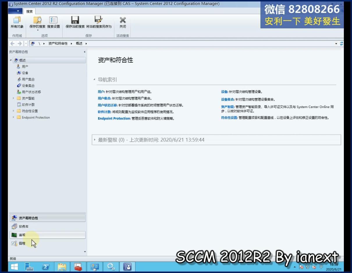Select the 符合性设置 folder in the tree
Image resolution: width=352 pixels, height=273 pixels.
tap(30, 111)
